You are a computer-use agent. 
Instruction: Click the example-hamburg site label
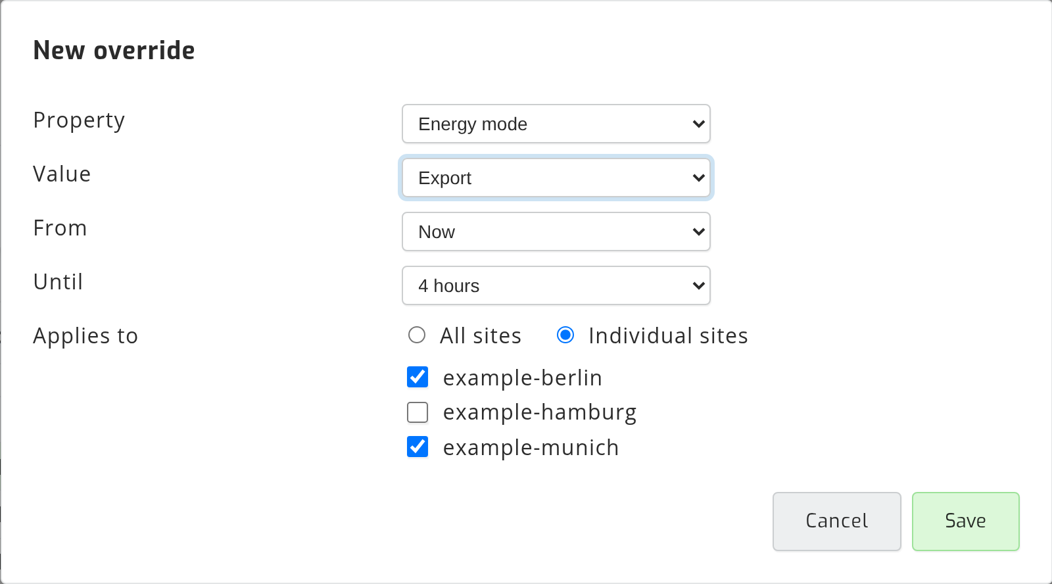tap(540, 412)
